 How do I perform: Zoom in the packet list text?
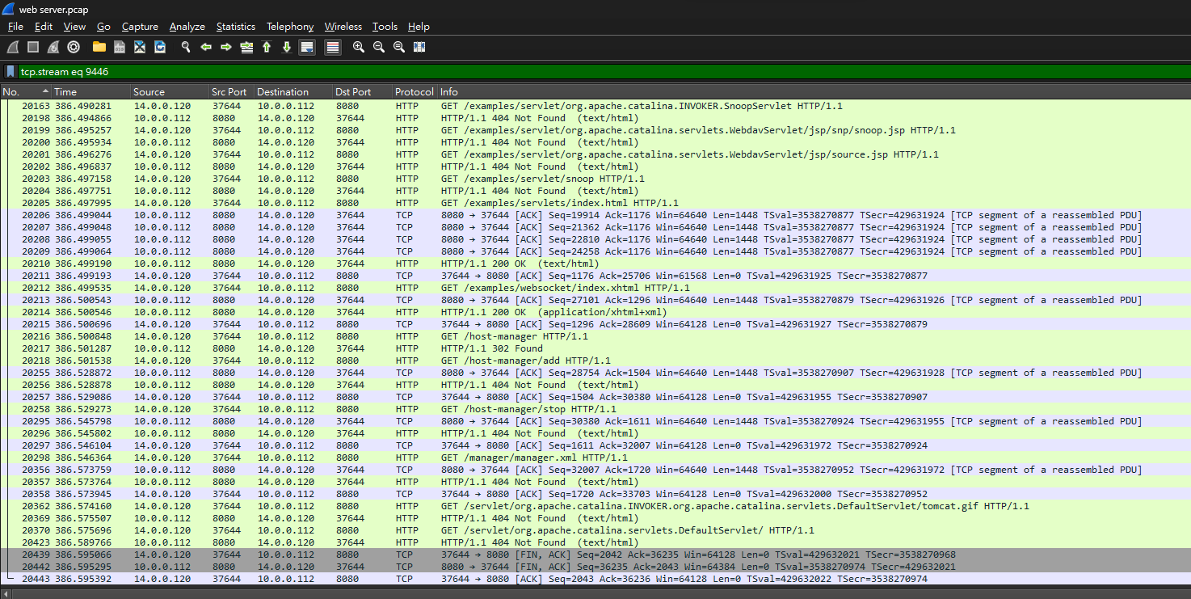359,48
